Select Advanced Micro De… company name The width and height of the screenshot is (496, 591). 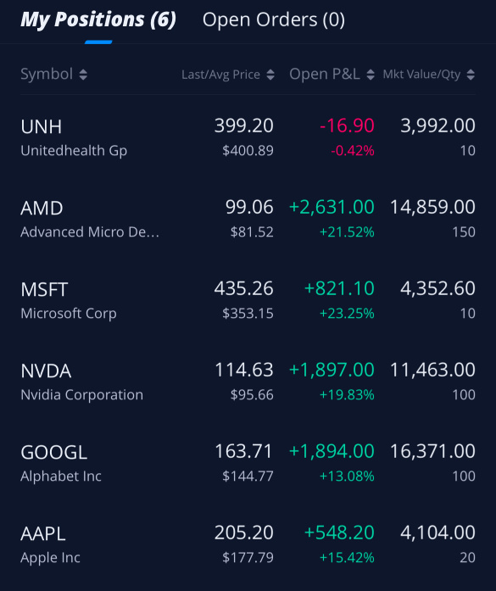pyautogui.click(x=90, y=231)
